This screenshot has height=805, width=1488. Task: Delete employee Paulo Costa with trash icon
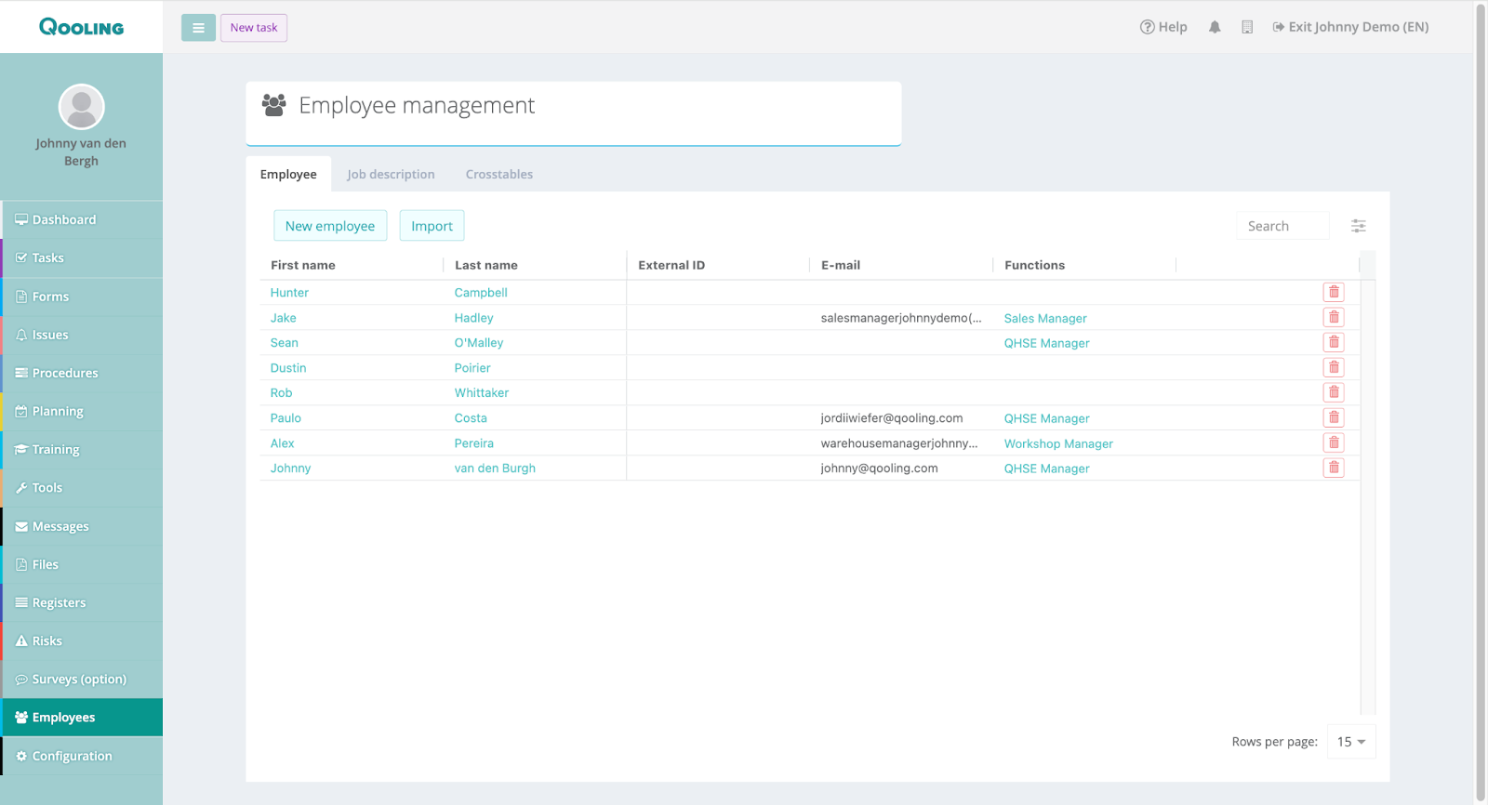(x=1334, y=417)
